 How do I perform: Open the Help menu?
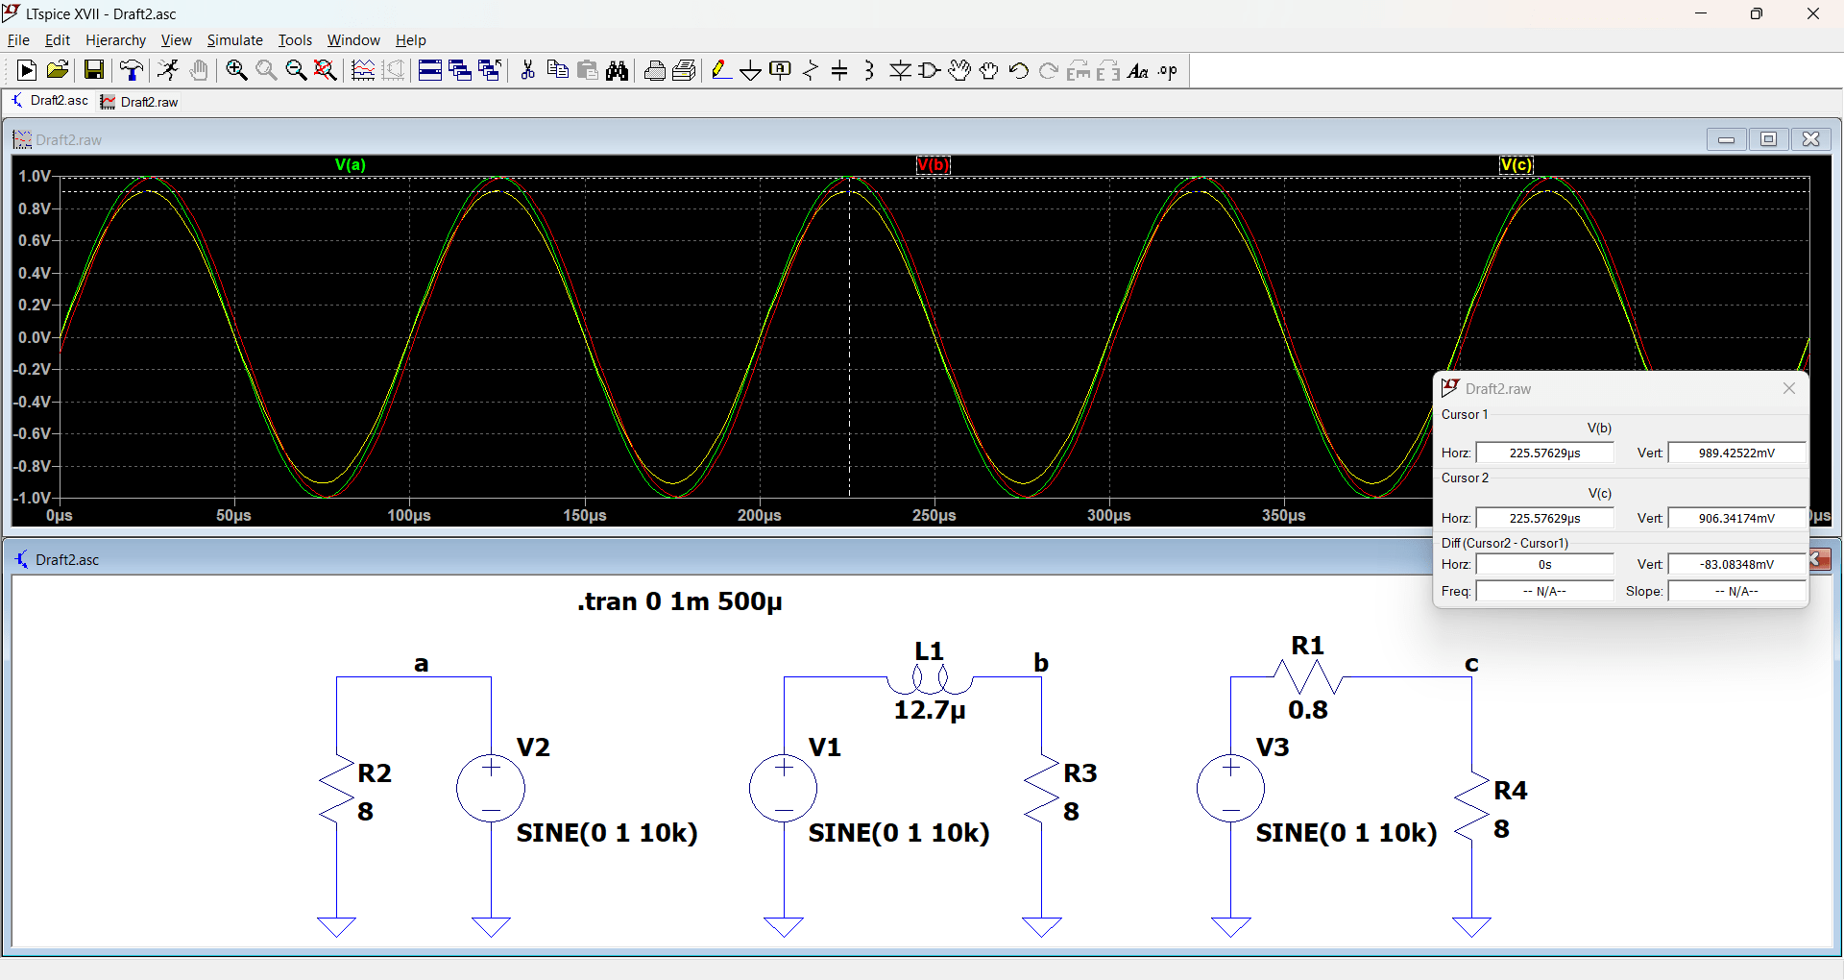tap(411, 40)
